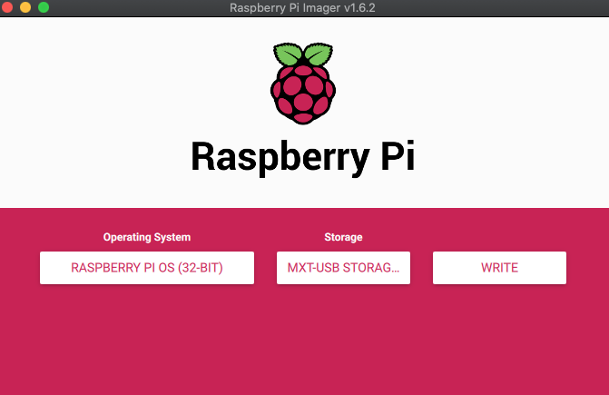Open the Raspberry Pi OS (32-bit) selector
The image size is (609, 395).
pyautogui.click(x=147, y=268)
